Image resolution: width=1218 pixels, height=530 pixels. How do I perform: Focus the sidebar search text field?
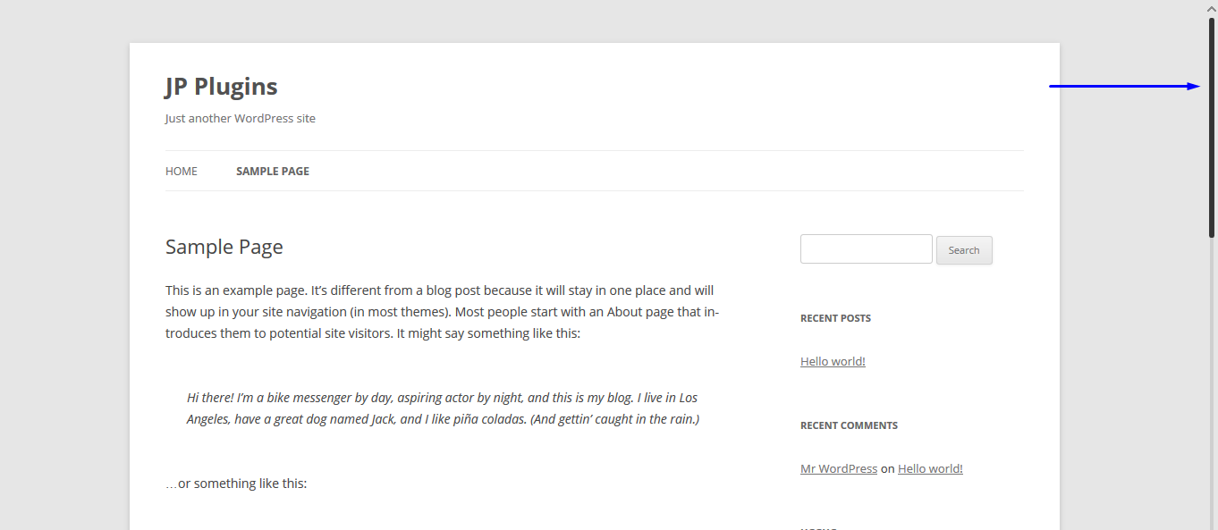[x=867, y=249]
